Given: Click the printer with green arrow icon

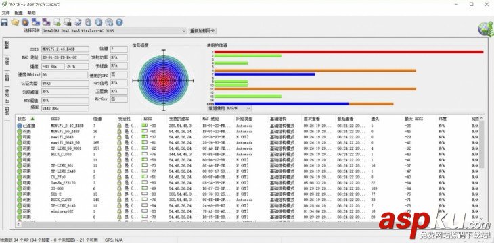Looking at the screenshot, I should point(57,22).
